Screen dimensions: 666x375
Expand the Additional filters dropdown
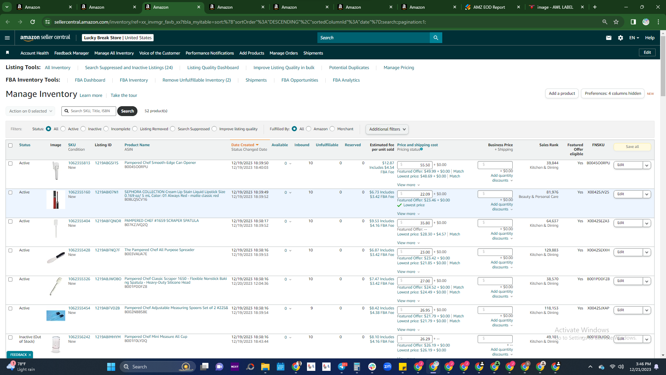387,129
